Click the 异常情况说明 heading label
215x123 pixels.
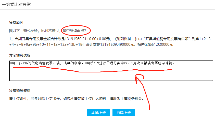click(20, 55)
